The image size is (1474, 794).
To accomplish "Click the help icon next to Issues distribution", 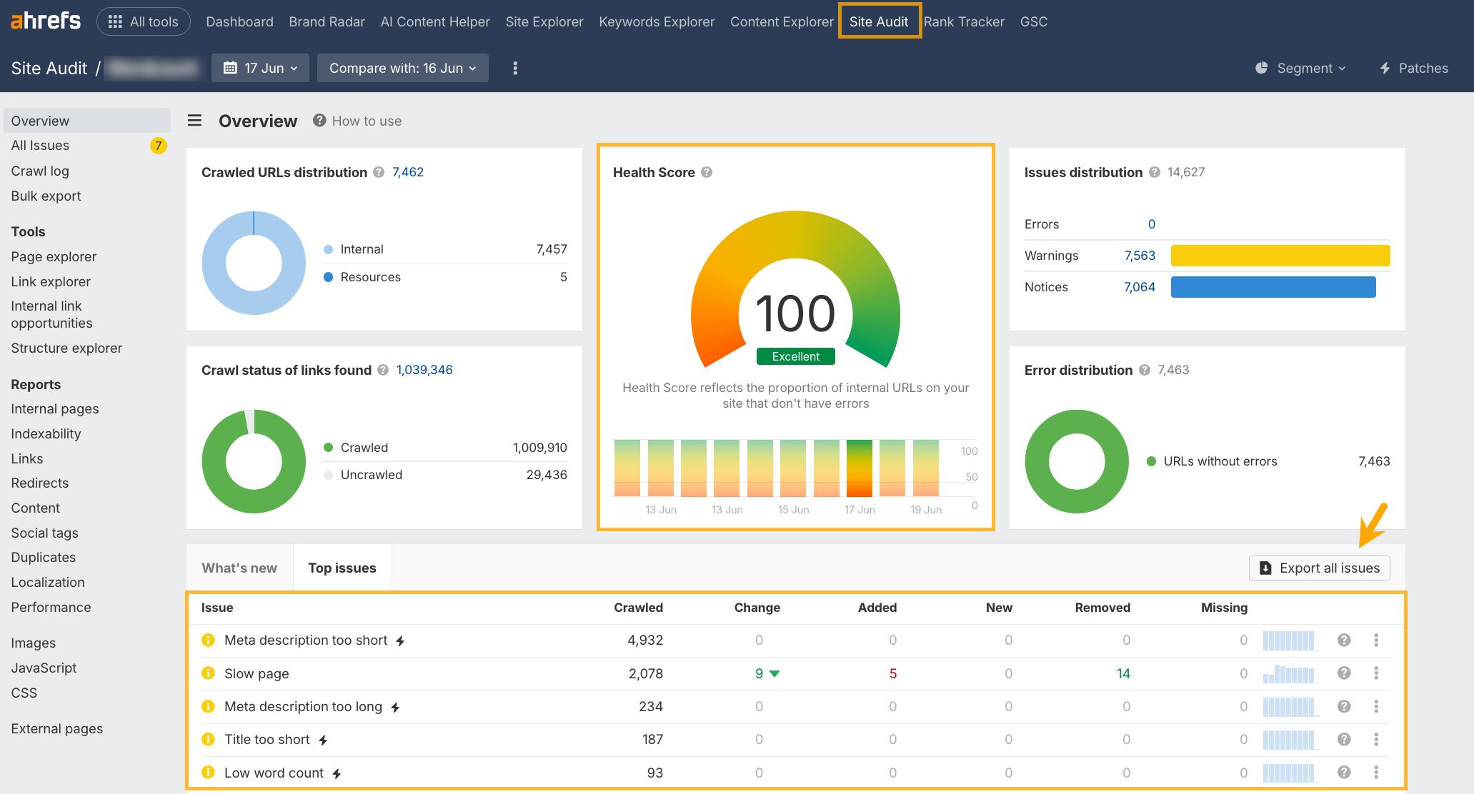I will coord(1155,172).
